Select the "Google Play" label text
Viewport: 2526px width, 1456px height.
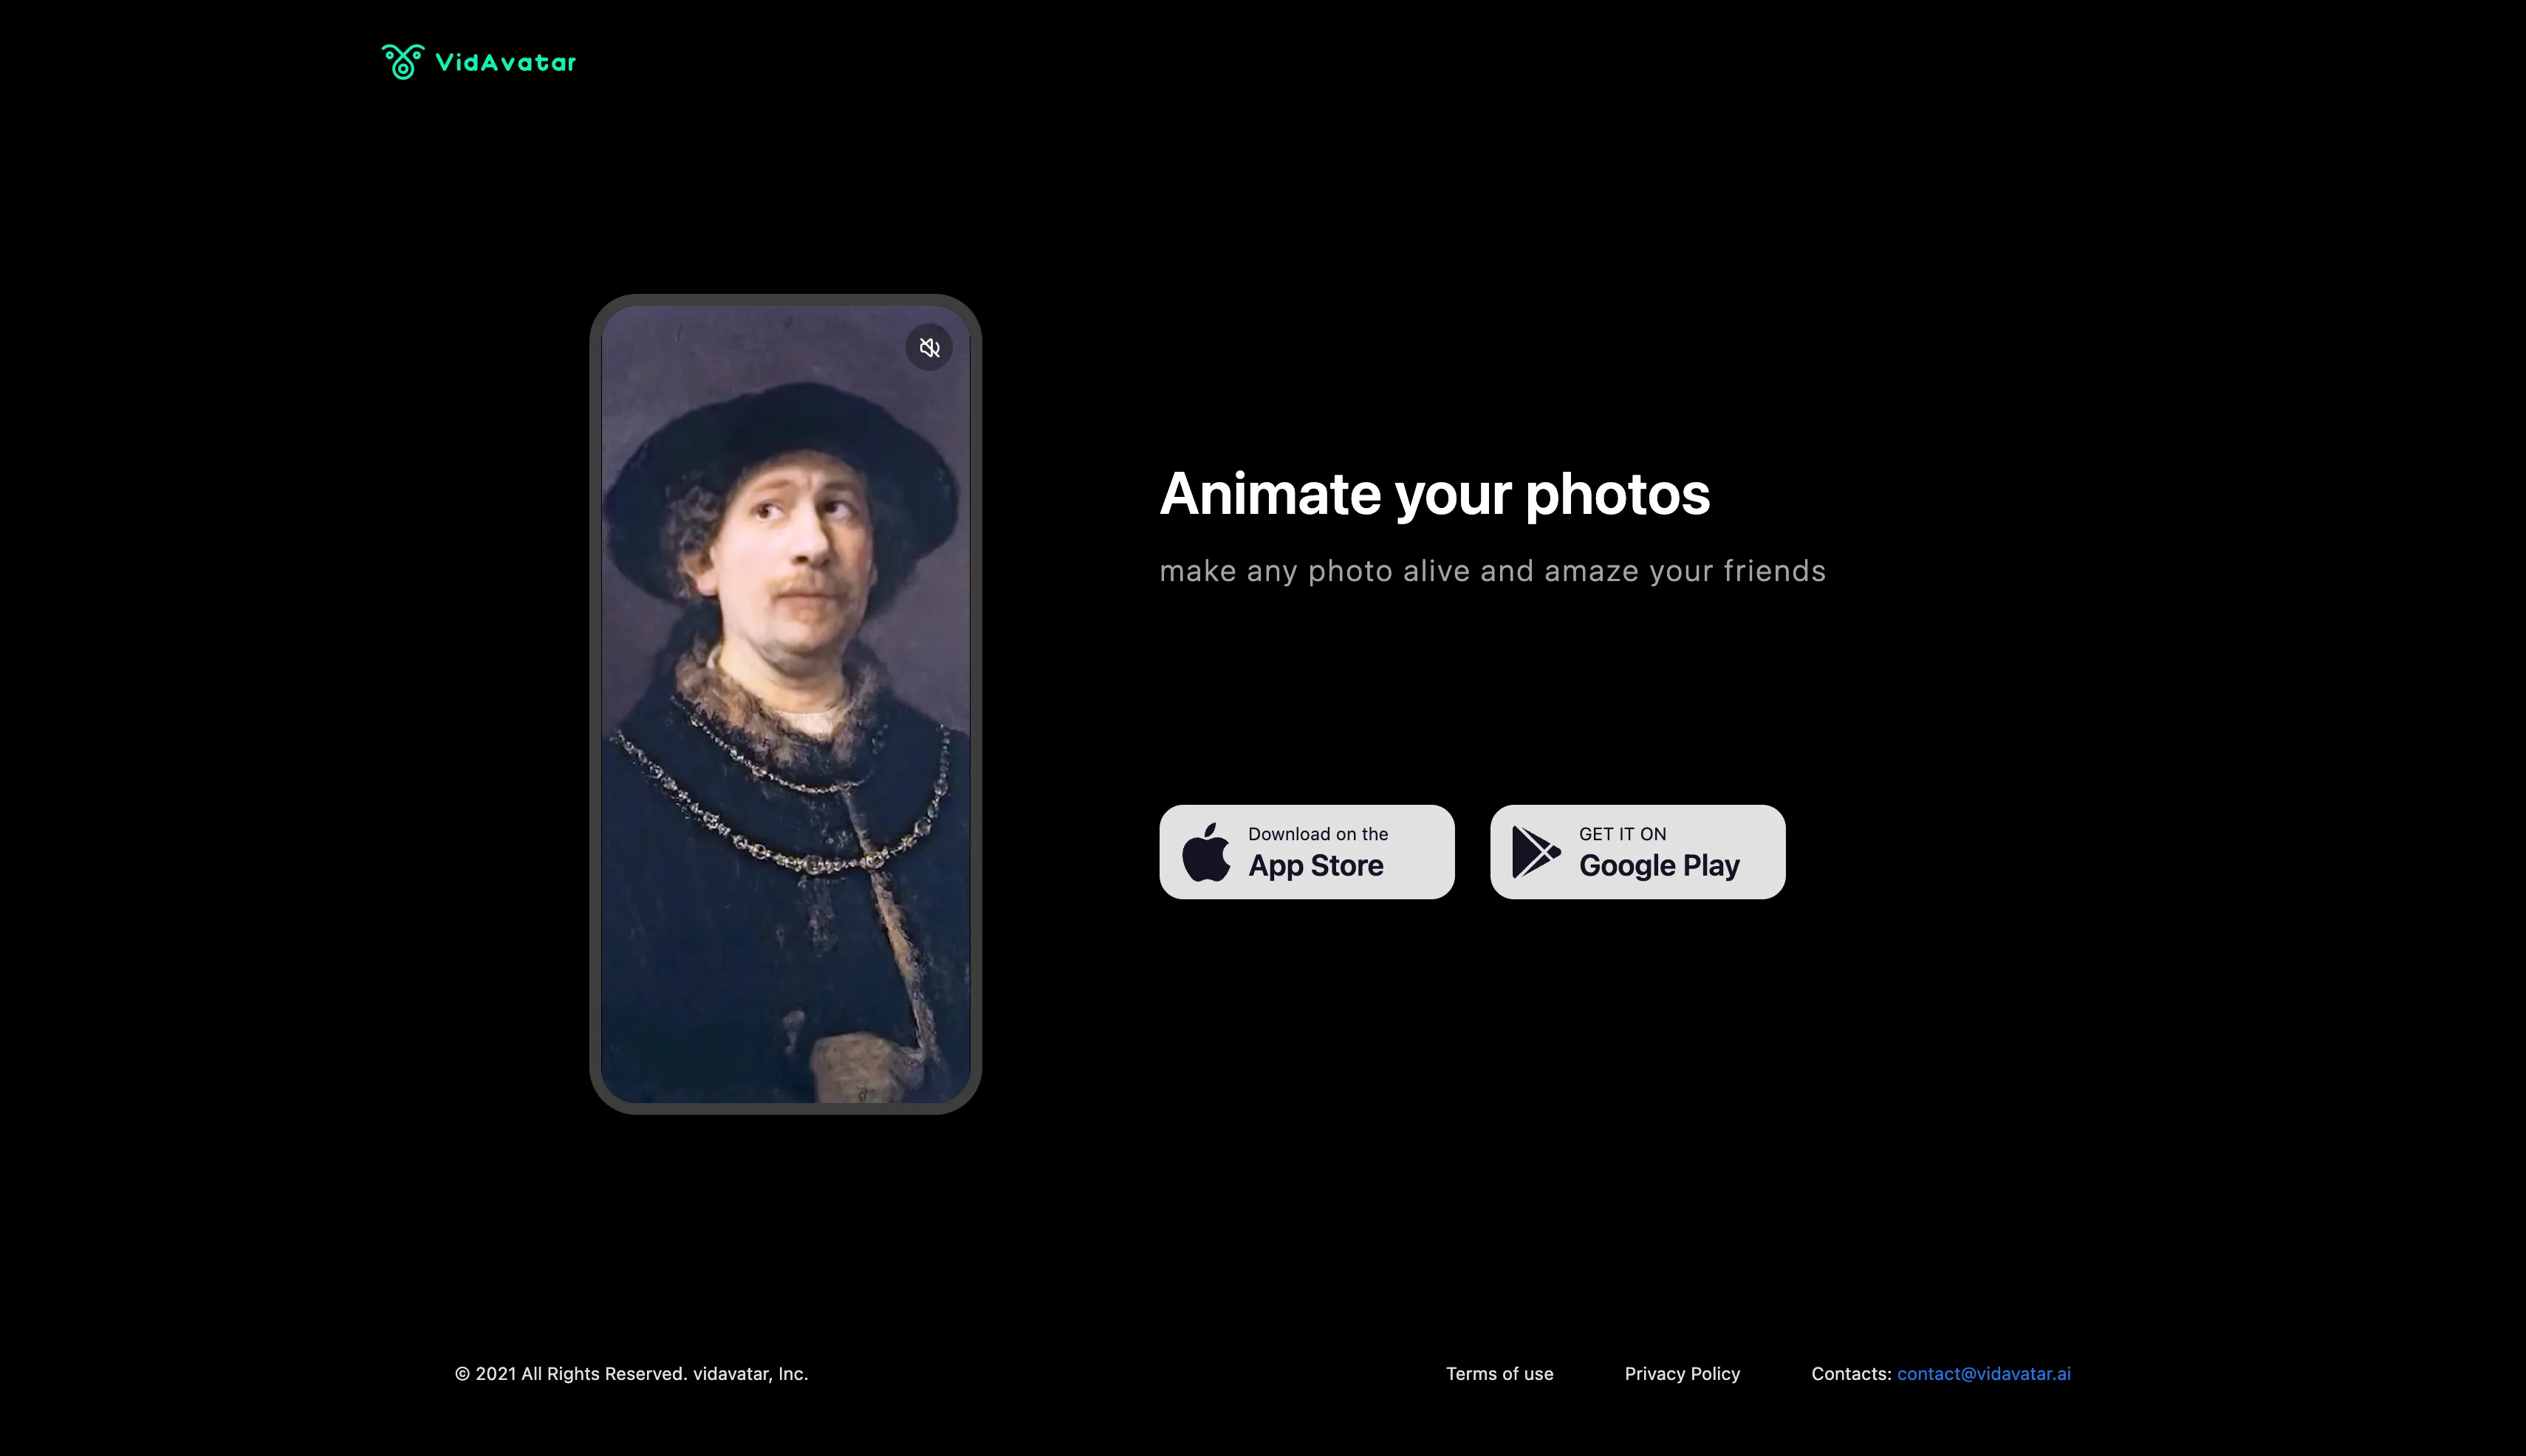[1659, 866]
